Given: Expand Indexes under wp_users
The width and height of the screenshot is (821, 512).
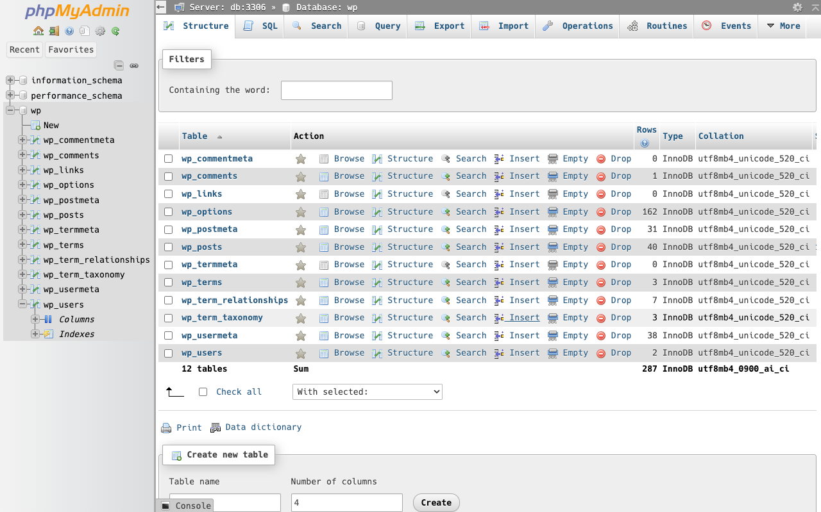Looking at the screenshot, I should (35, 334).
